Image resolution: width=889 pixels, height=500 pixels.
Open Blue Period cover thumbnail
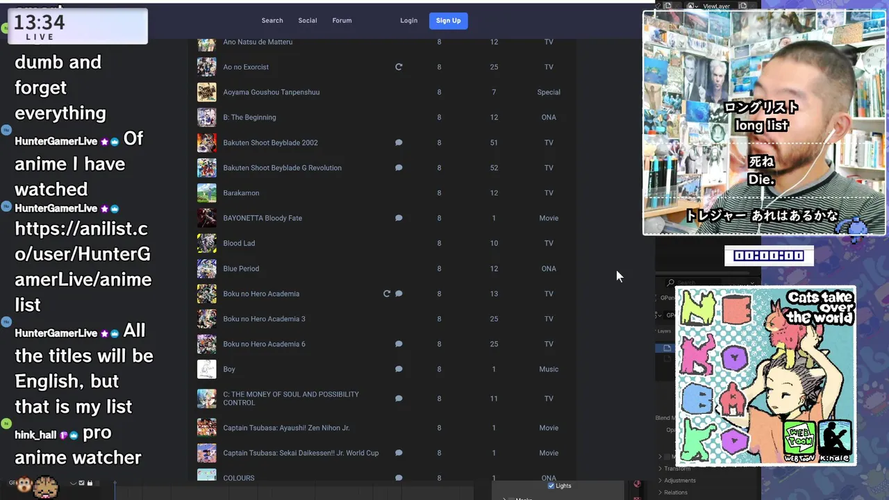click(206, 269)
